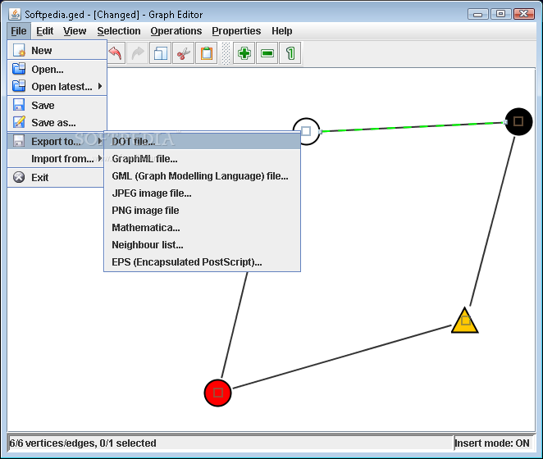Maximize the Graph Editor window
The width and height of the screenshot is (543, 459).
(500, 14)
